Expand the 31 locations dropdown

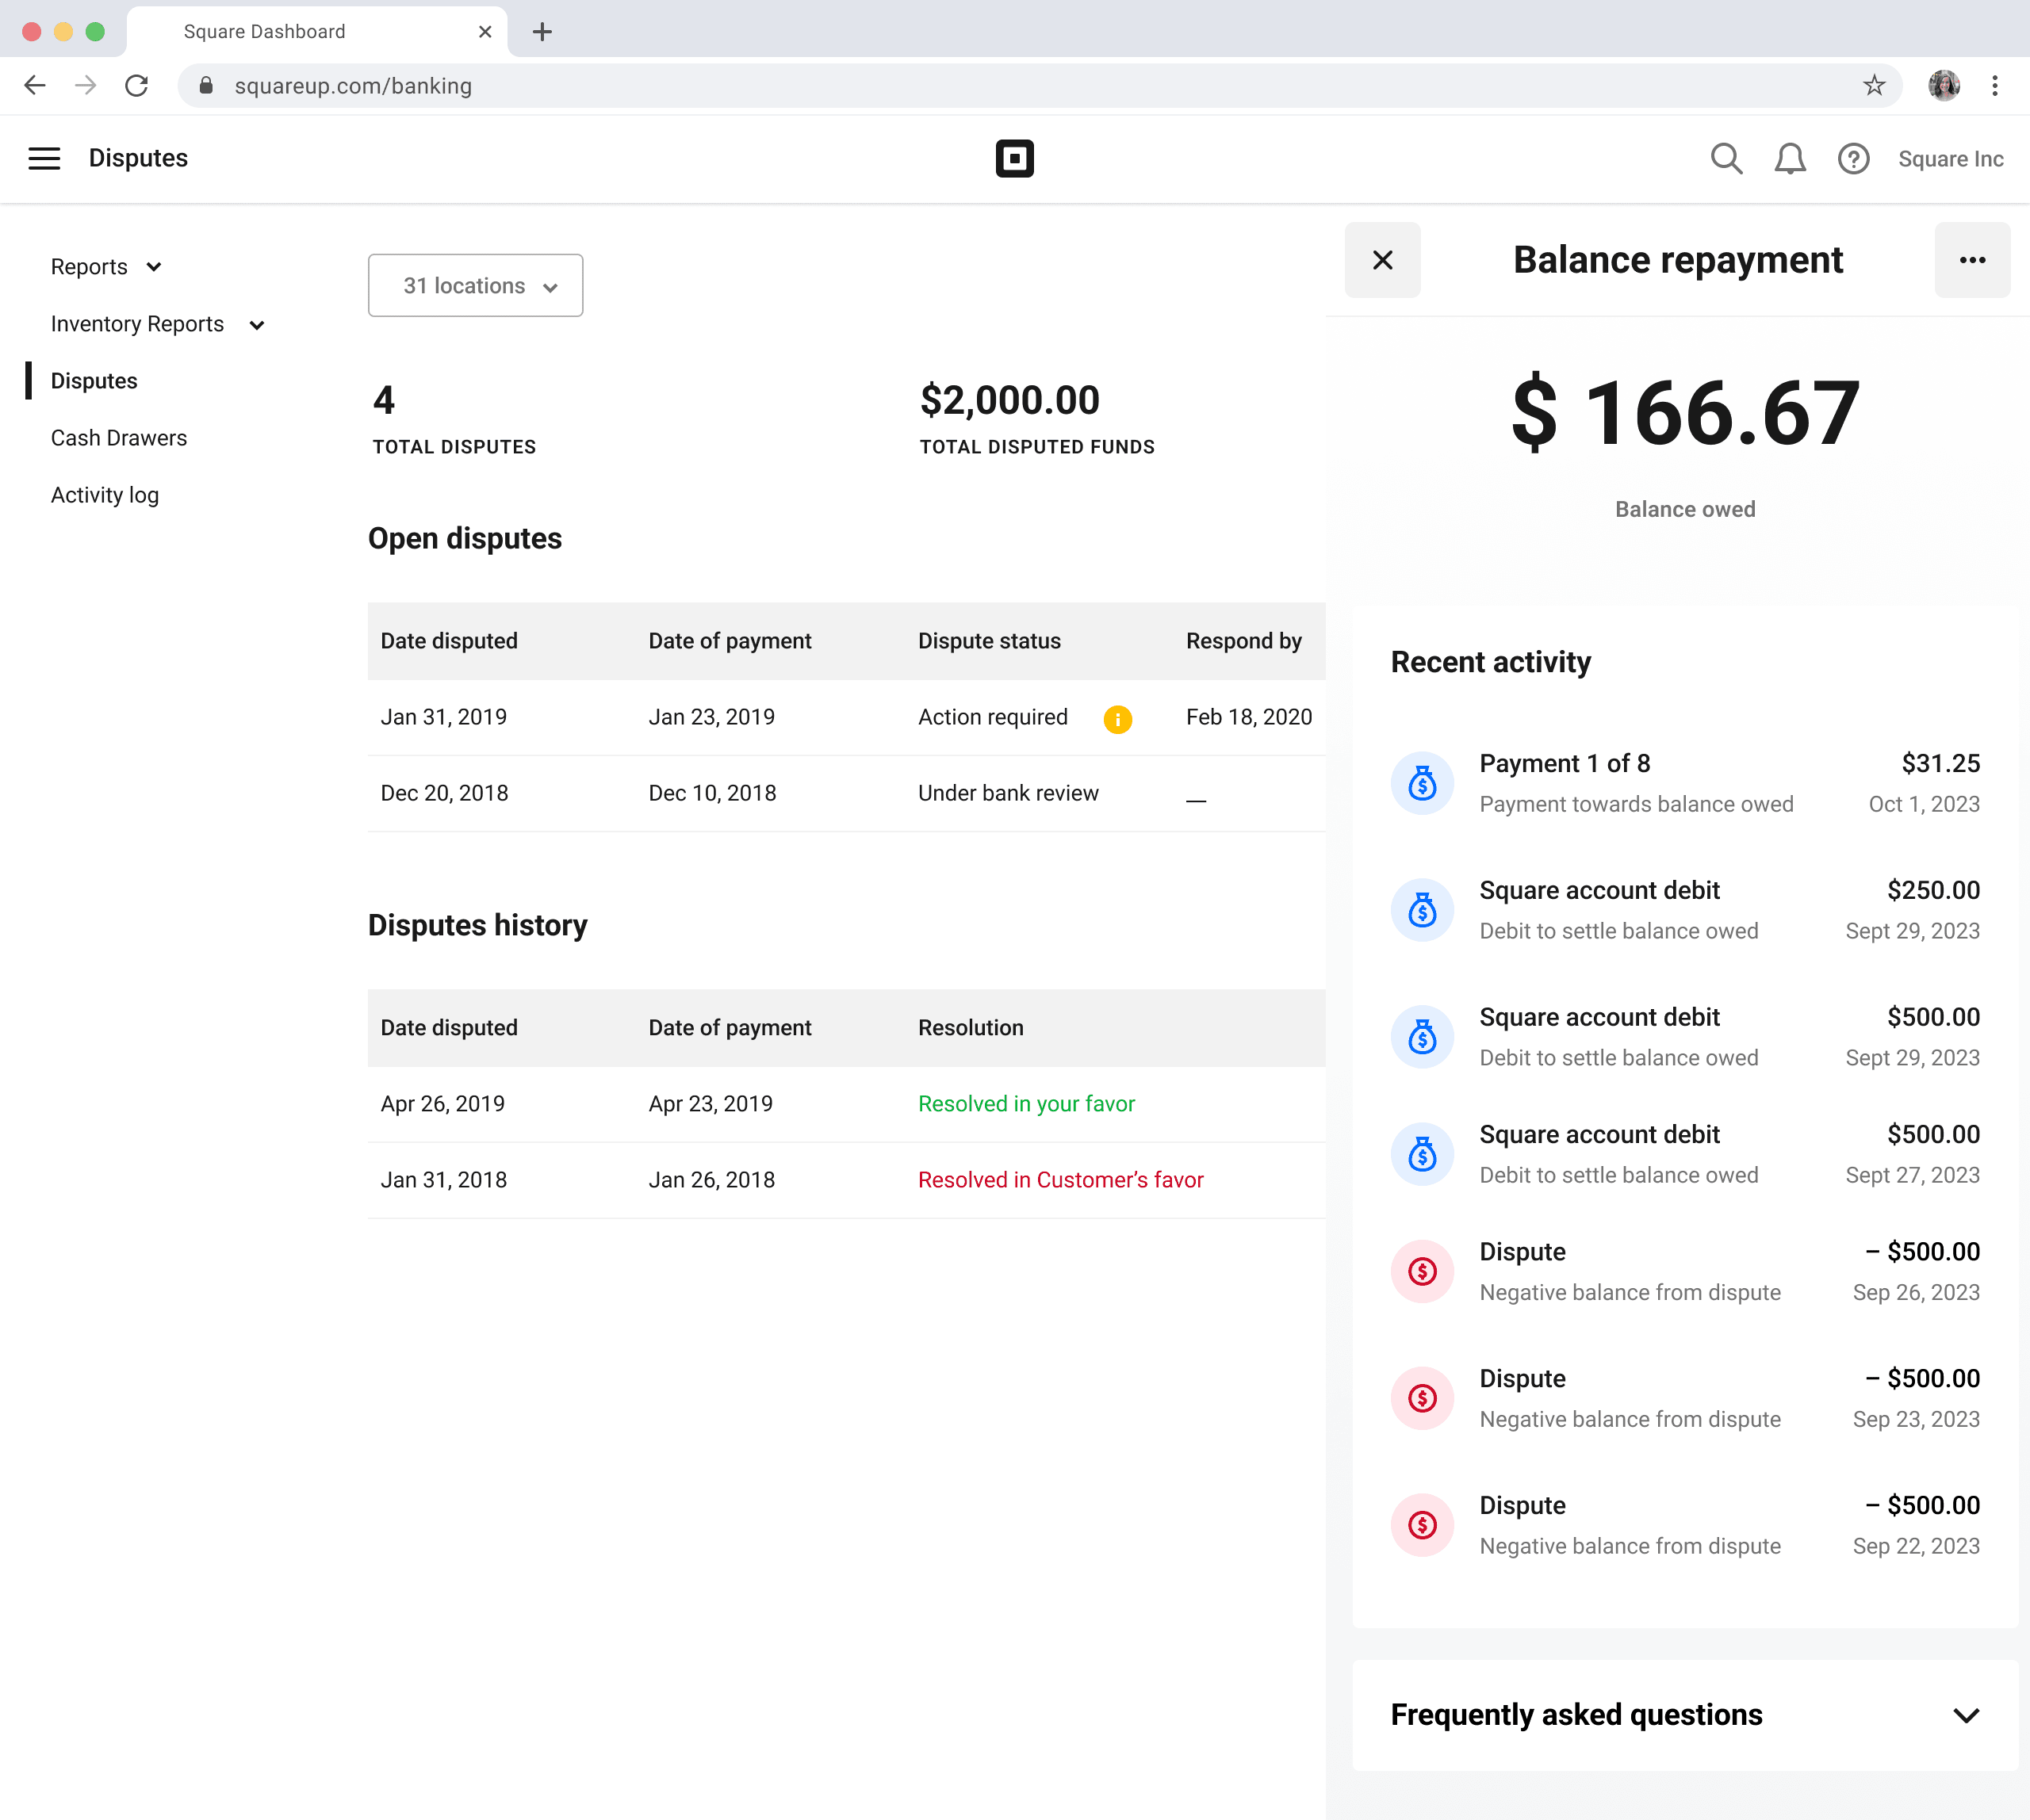click(x=475, y=286)
